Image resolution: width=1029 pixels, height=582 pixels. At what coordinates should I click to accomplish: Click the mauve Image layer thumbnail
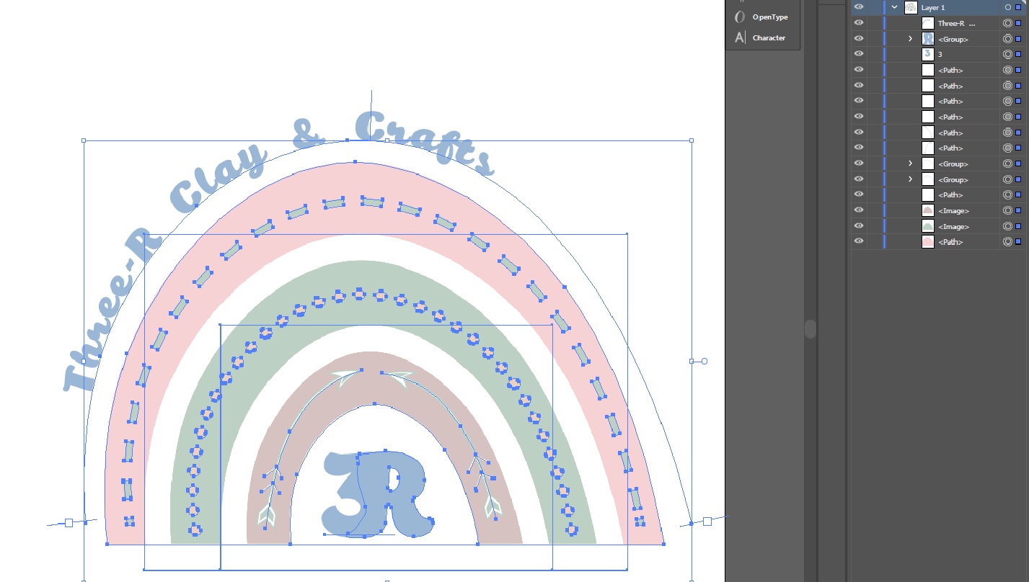point(928,210)
